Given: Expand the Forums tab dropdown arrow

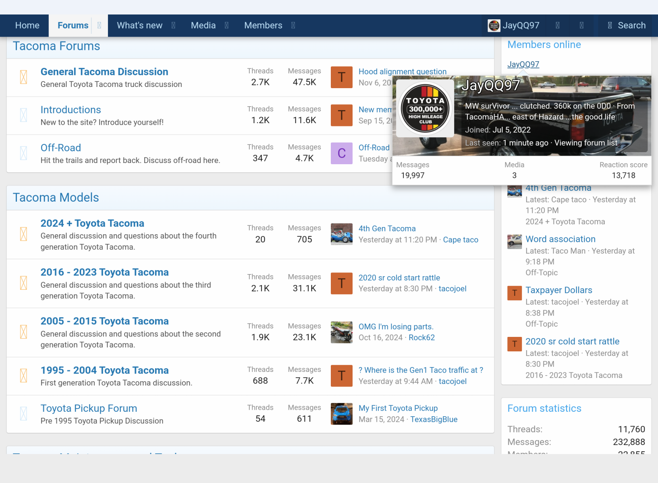Looking at the screenshot, I should coord(99,25).
